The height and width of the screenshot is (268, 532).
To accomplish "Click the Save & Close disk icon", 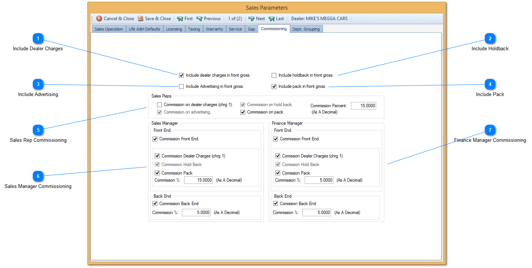I will [141, 19].
